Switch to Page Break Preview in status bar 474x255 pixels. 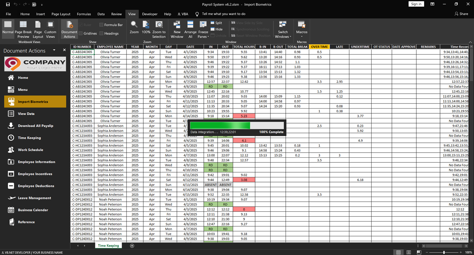tap(419, 252)
